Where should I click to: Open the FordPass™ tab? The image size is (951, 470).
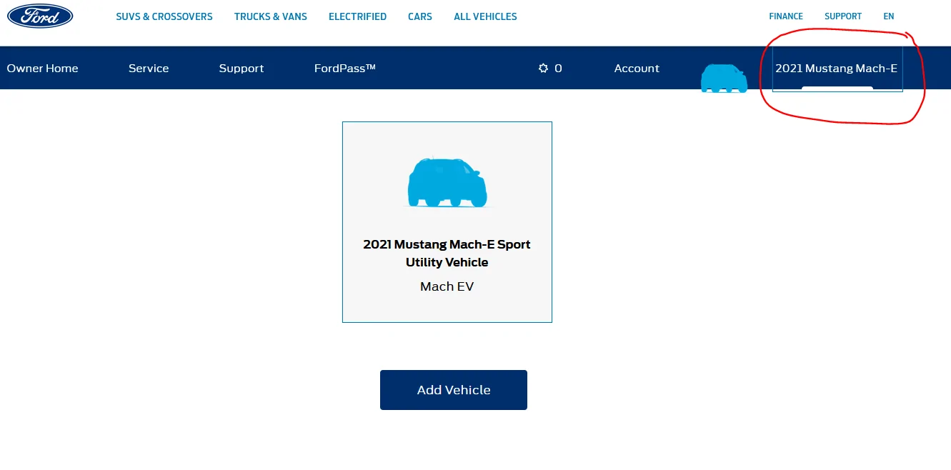pyautogui.click(x=345, y=69)
